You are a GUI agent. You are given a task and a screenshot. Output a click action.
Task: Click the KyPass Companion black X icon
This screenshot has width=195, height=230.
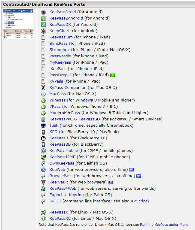point(43,88)
